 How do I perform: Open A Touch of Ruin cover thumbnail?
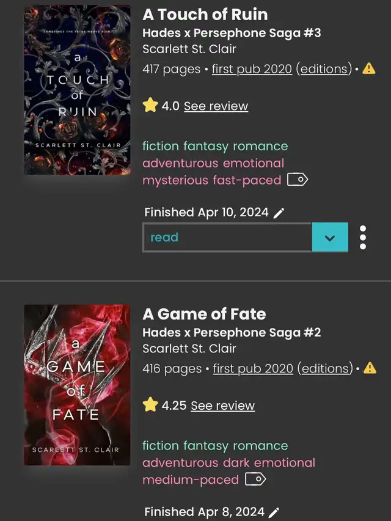point(78,90)
